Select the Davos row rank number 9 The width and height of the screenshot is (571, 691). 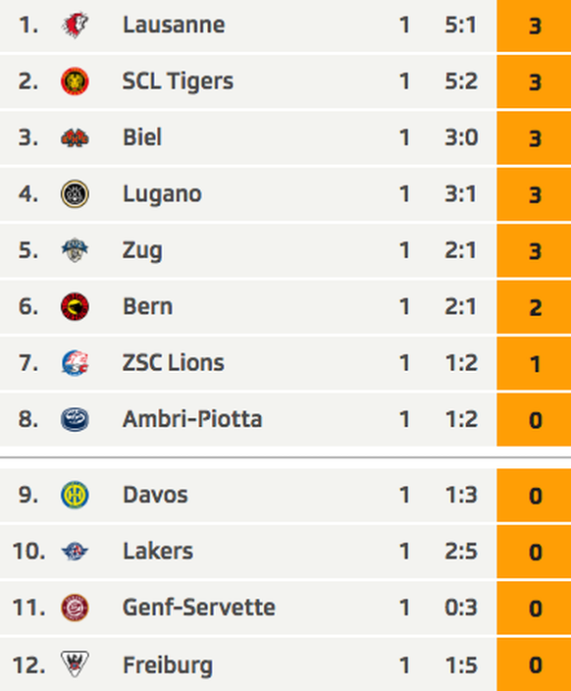click(28, 495)
